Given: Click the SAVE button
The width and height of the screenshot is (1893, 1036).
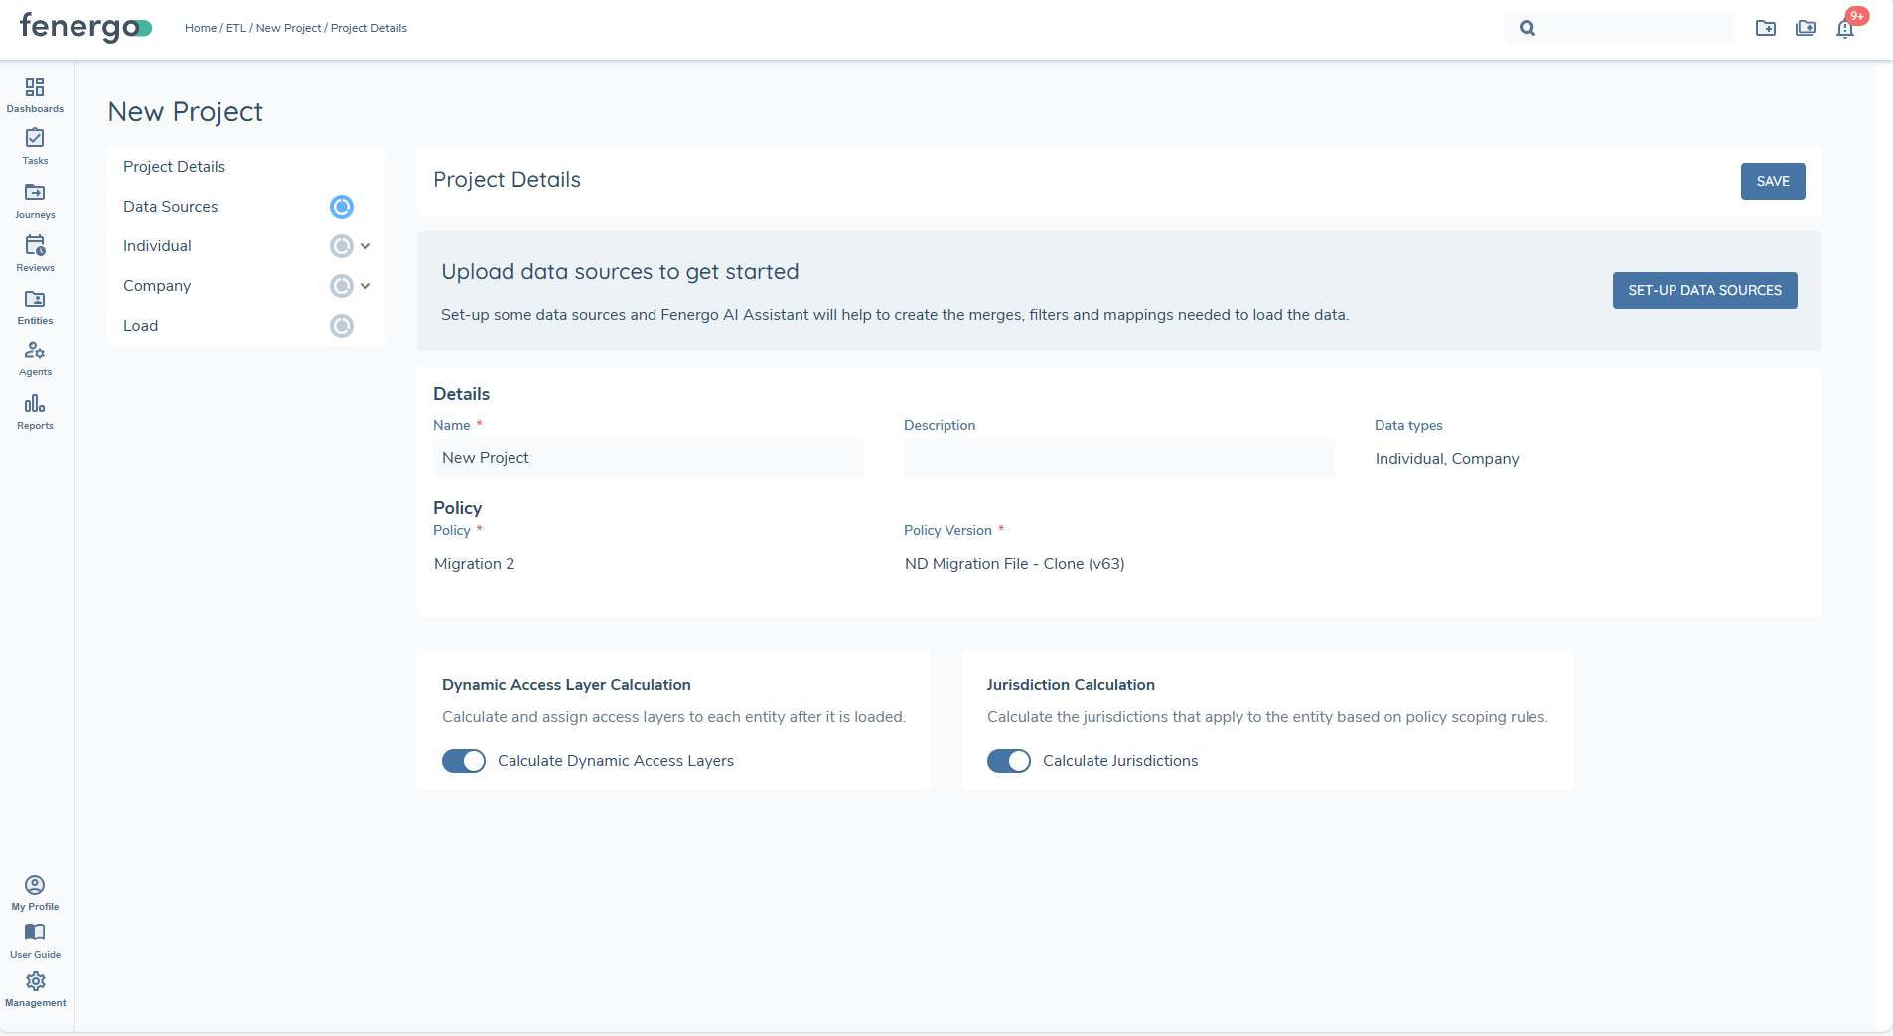Looking at the screenshot, I should (x=1772, y=182).
